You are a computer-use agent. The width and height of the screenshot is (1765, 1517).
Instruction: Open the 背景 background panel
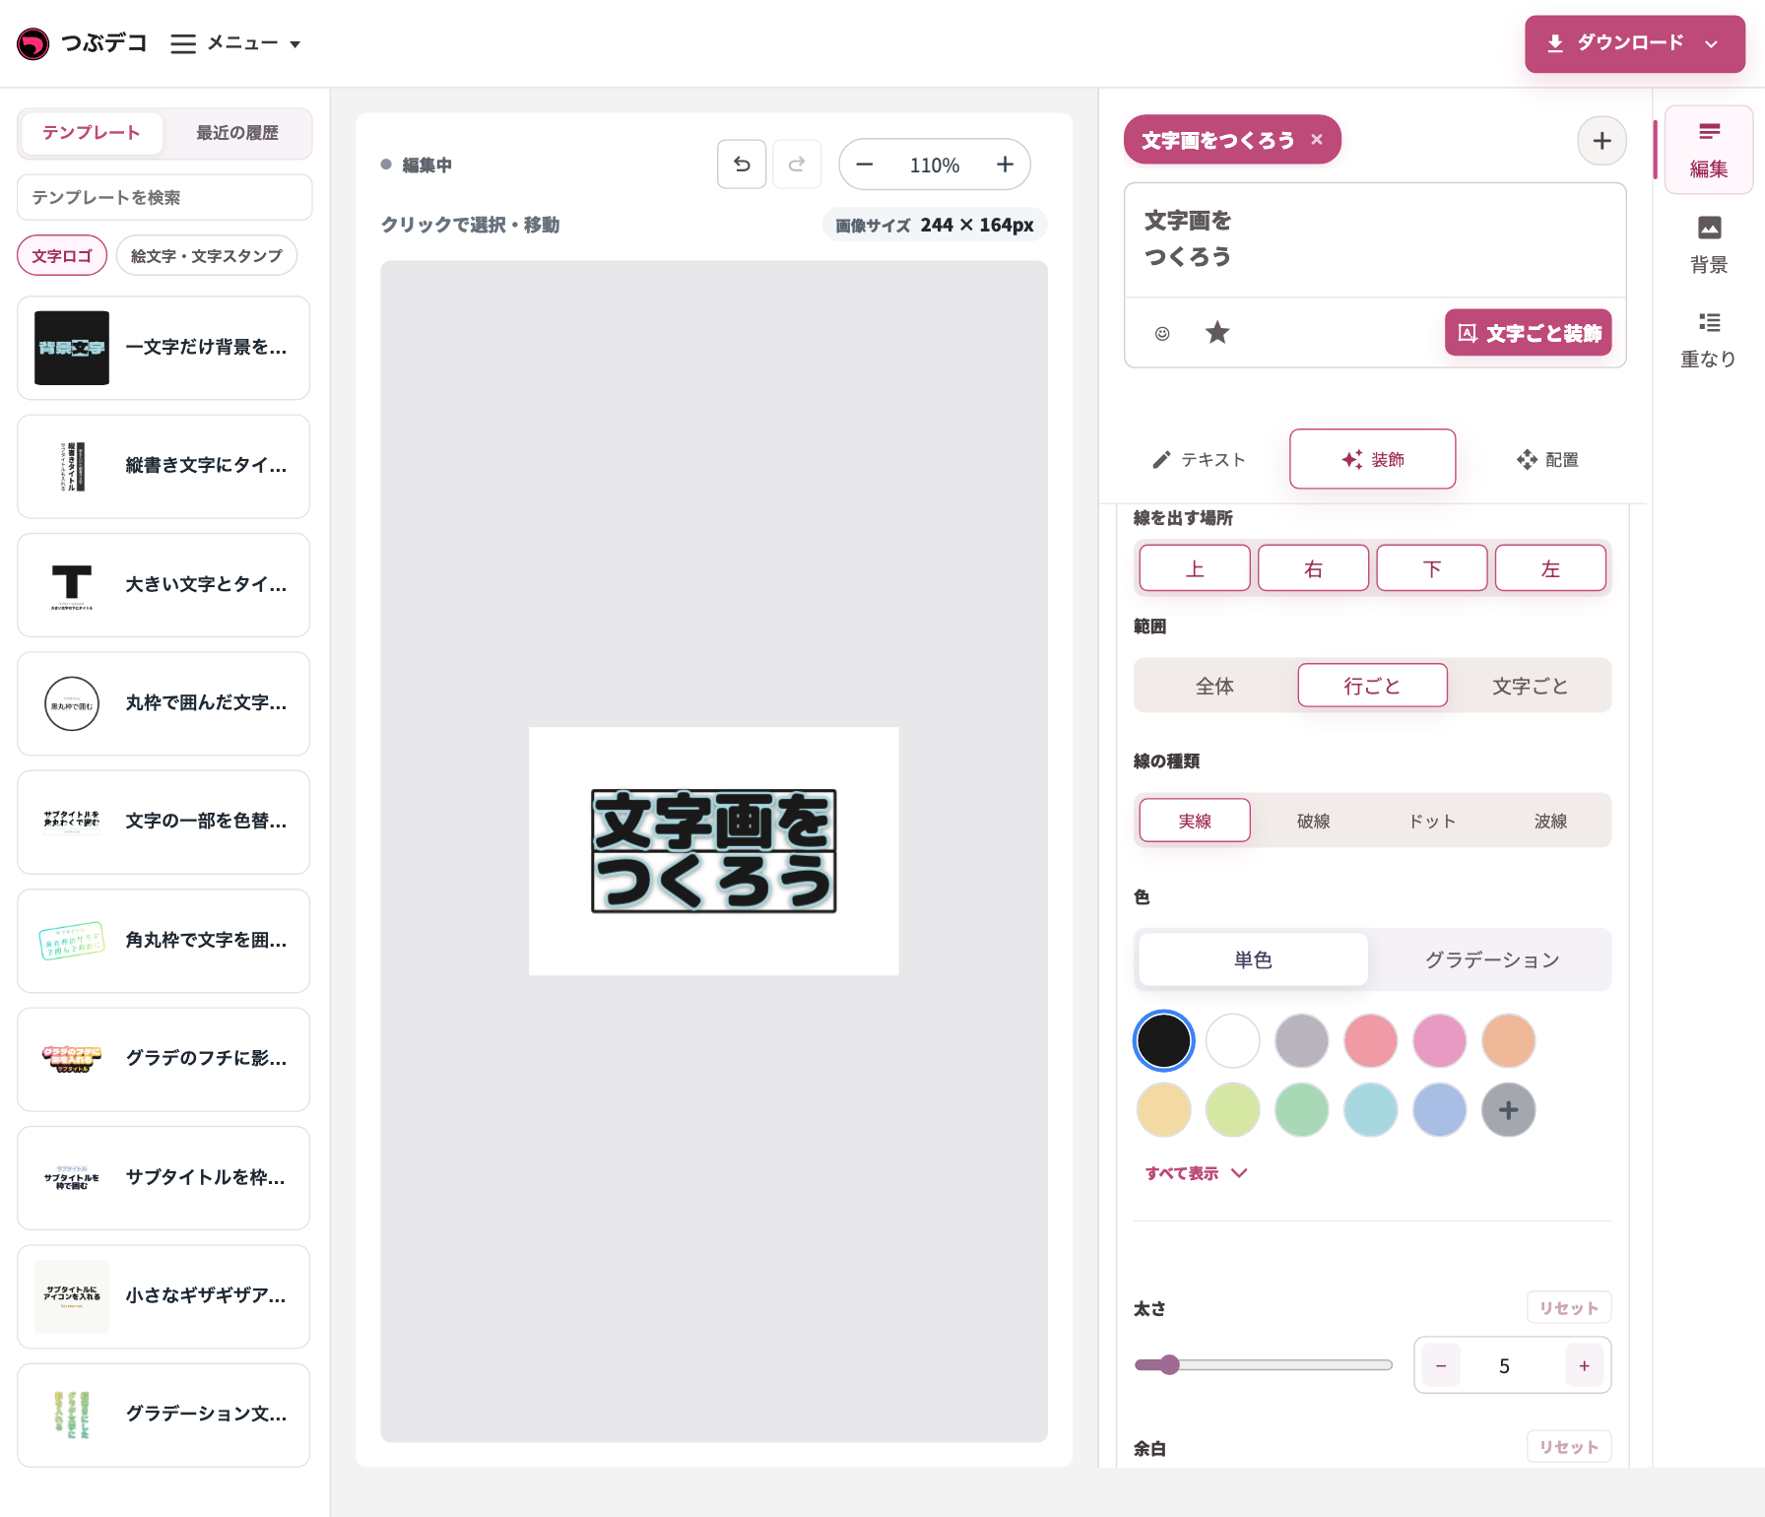[1709, 245]
